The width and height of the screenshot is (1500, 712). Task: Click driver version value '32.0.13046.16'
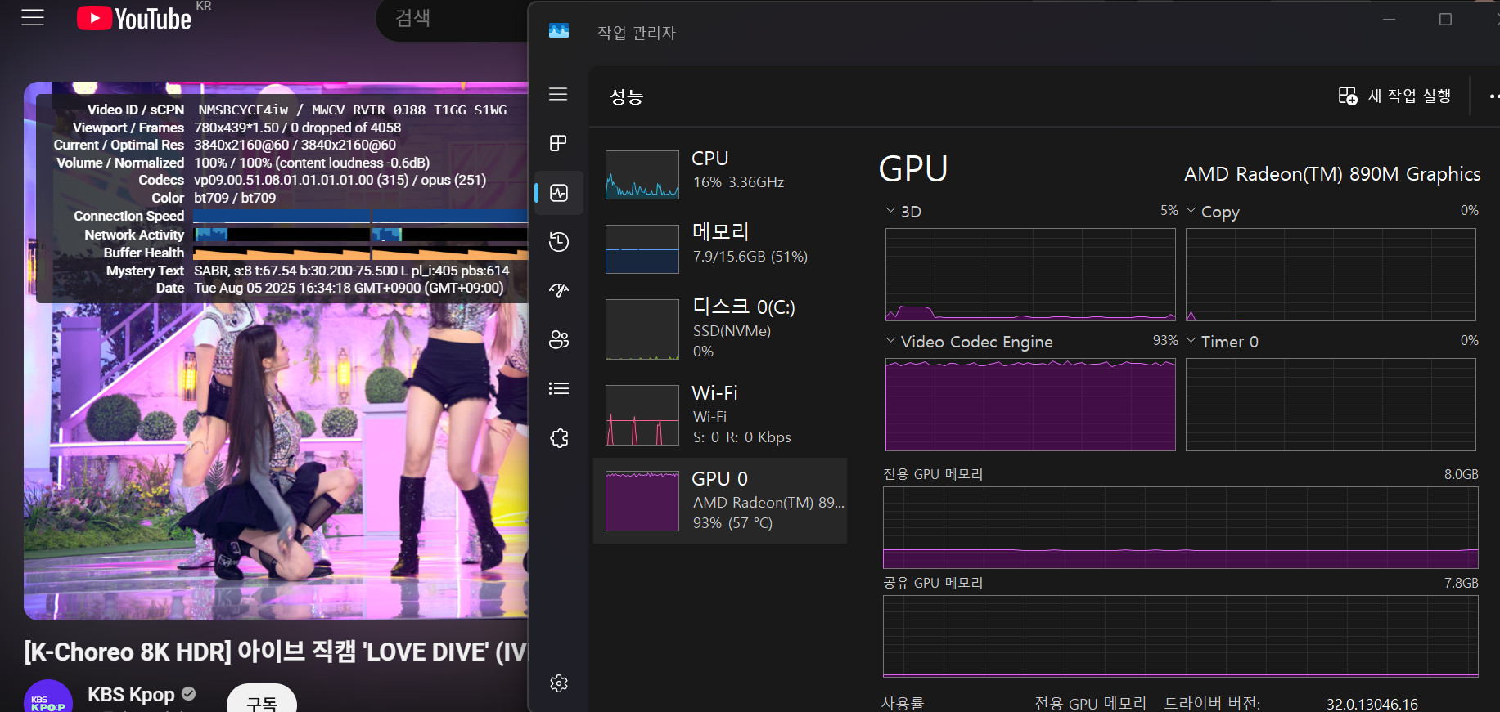[1372, 704]
